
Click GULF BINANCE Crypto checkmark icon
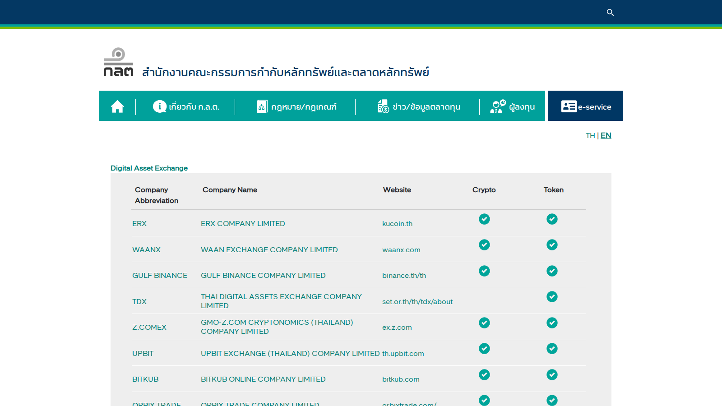coord(484,271)
